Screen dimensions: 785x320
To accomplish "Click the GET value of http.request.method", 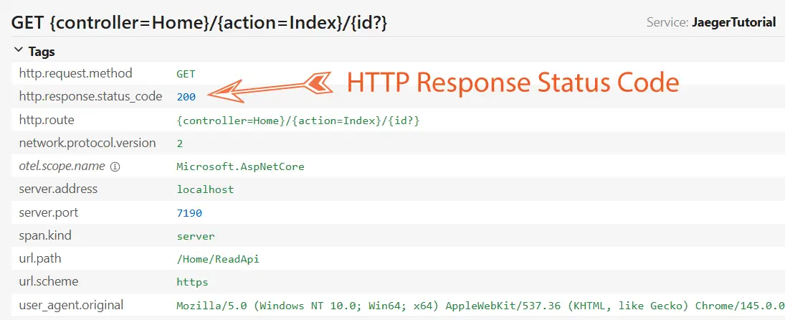I will point(186,74).
